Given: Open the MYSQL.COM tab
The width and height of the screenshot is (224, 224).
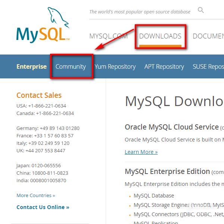Looking at the screenshot, I should click(108, 36).
